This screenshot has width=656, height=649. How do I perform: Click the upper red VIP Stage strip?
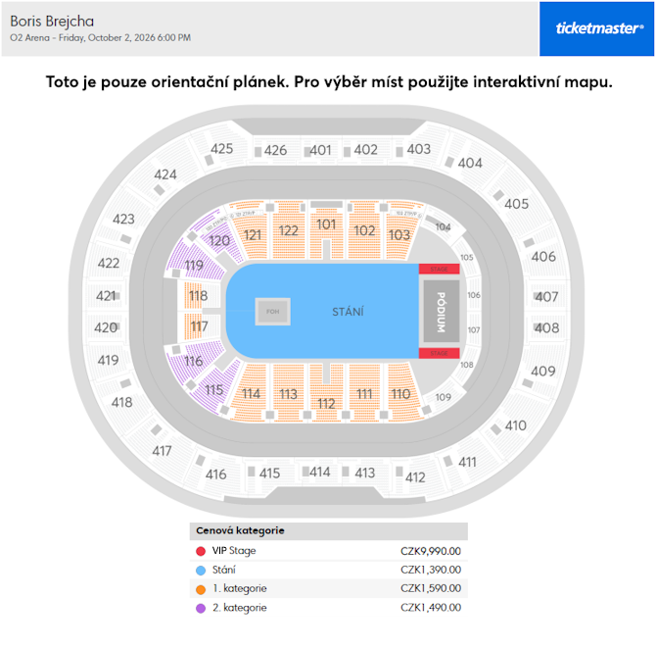[x=439, y=269]
